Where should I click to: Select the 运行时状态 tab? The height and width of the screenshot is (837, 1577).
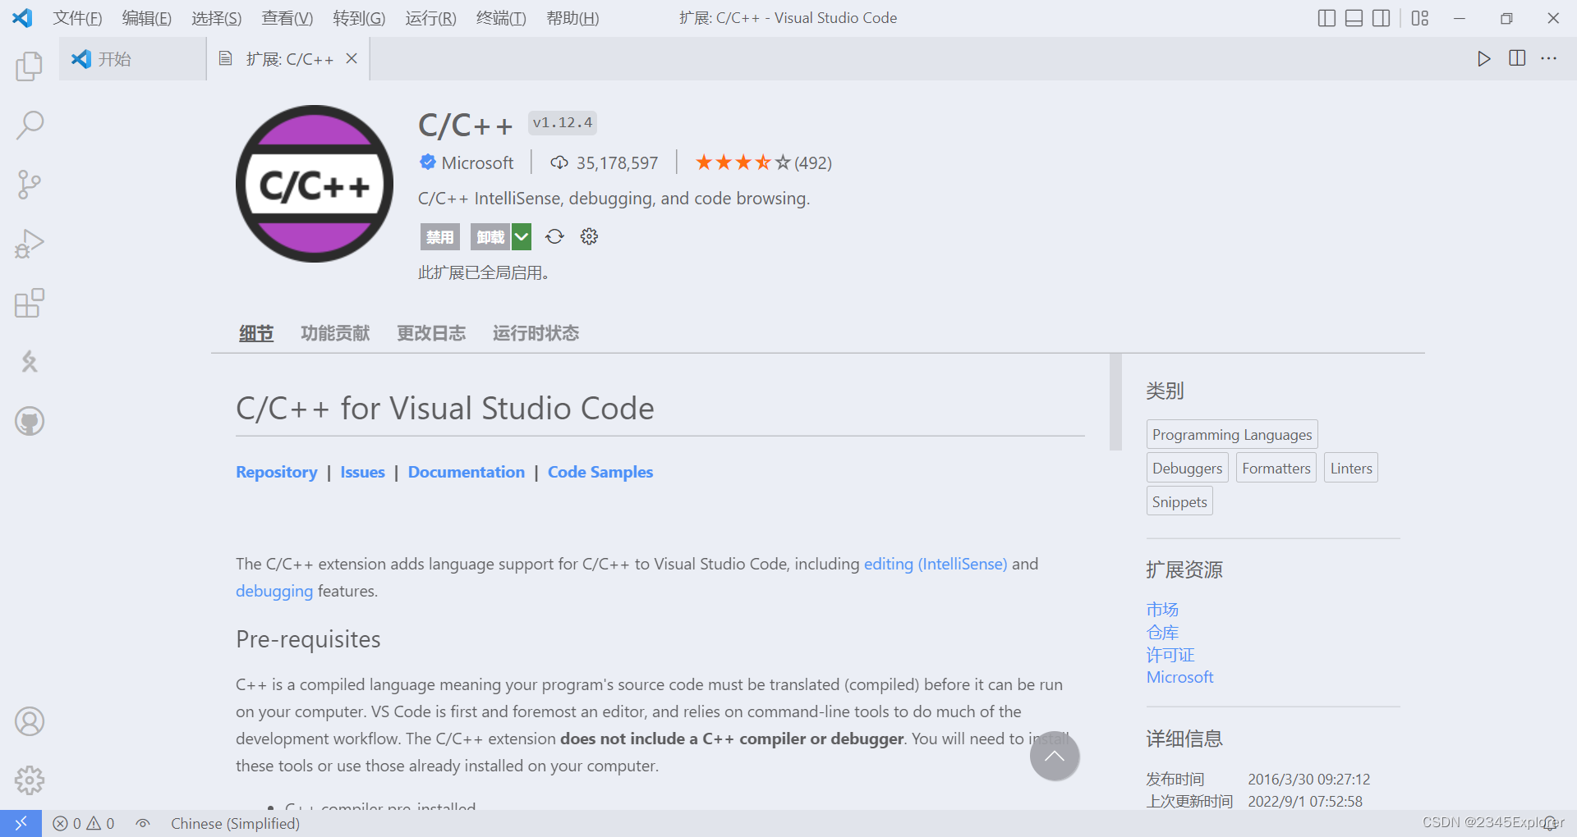point(536,333)
